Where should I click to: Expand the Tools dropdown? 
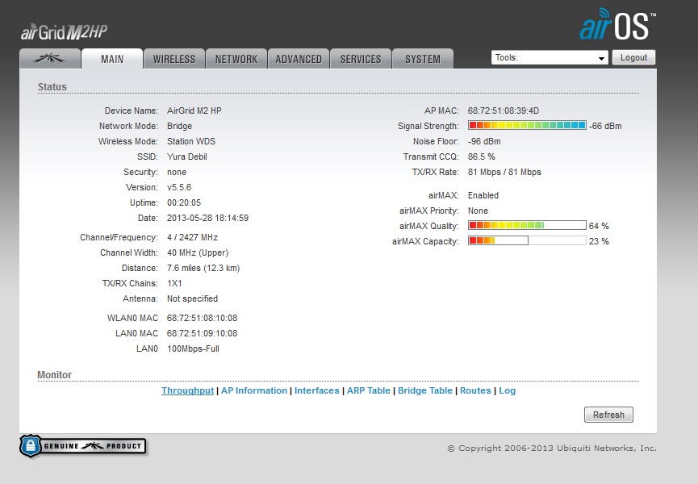click(550, 57)
